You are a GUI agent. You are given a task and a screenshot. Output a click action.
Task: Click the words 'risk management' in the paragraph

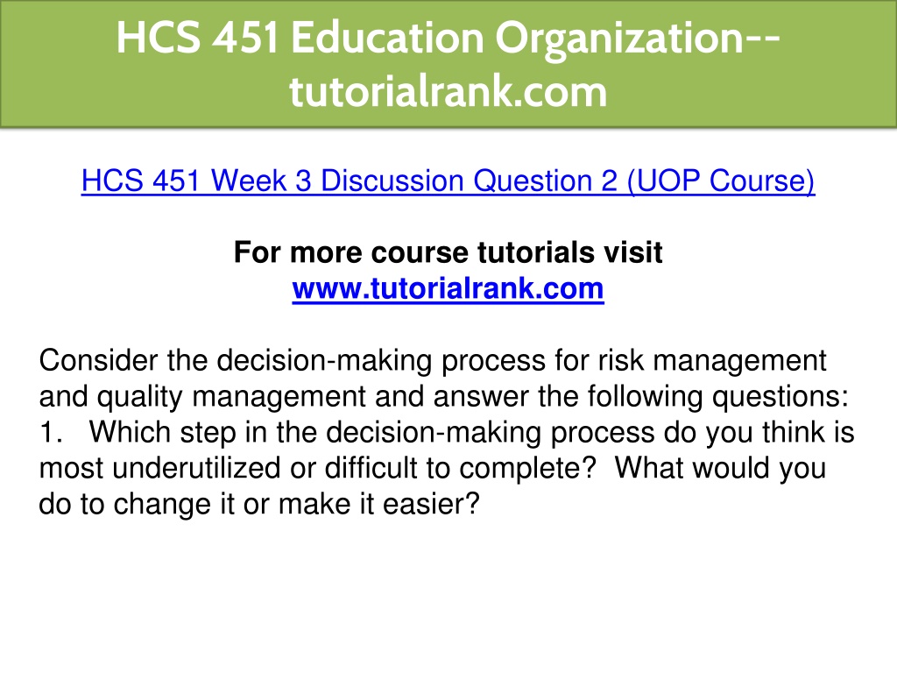[712, 362]
